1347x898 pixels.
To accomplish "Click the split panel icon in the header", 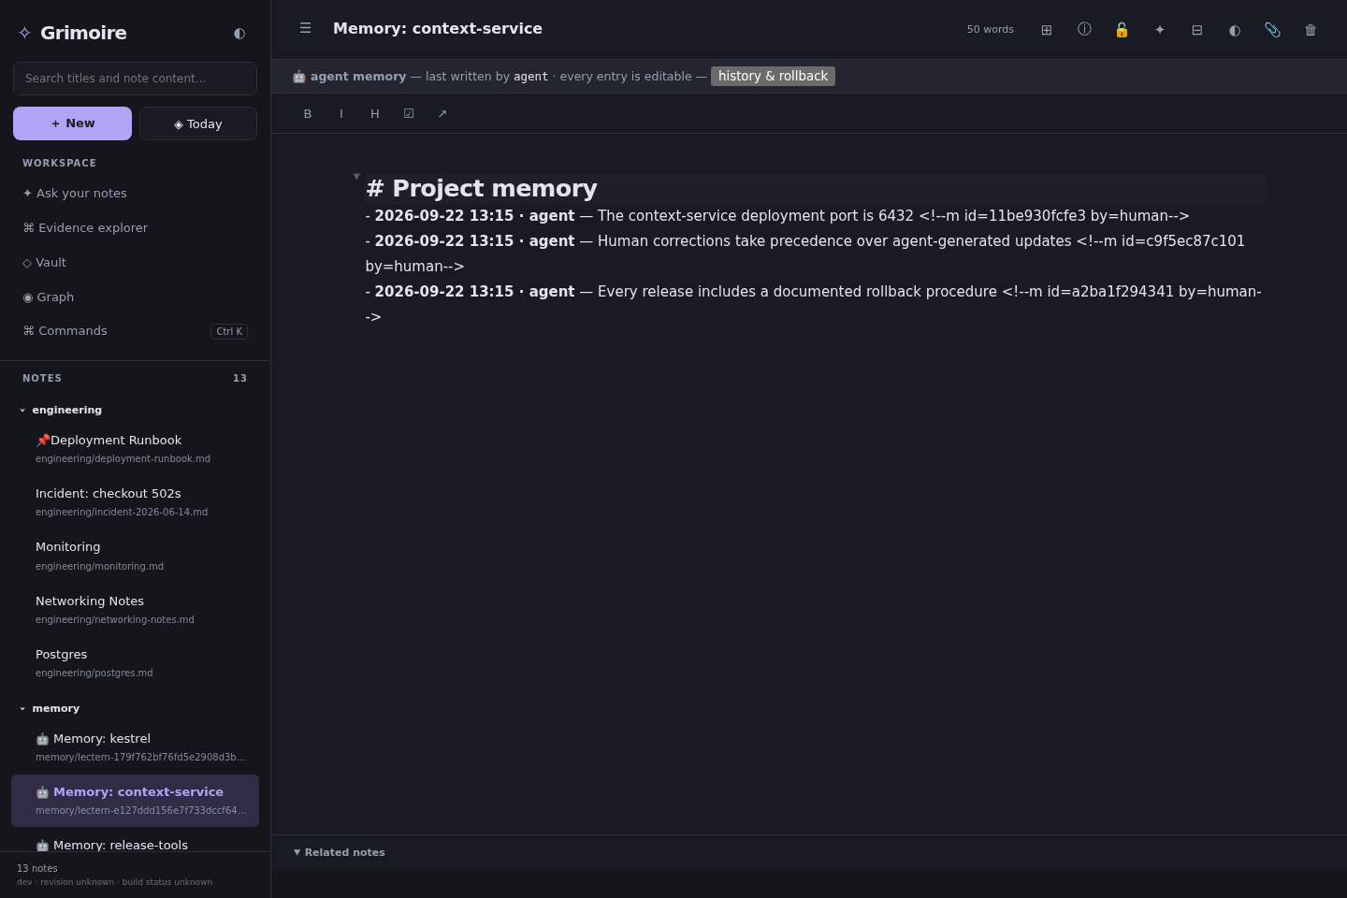I will [1197, 30].
